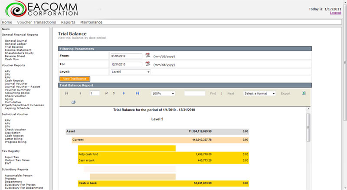This screenshot has width=347, height=190.
Task: Click the To date input field
Action: coord(126,64)
